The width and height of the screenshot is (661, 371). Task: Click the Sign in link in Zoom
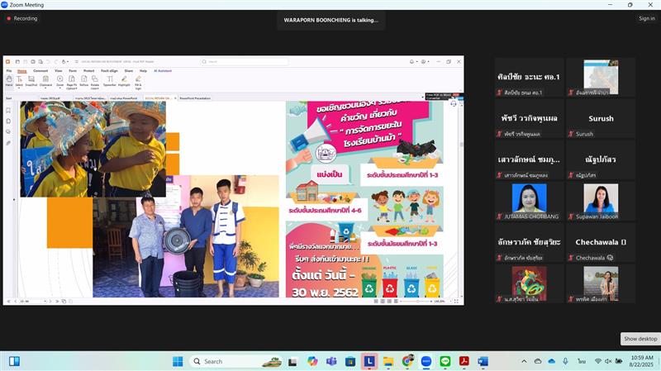[646, 18]
